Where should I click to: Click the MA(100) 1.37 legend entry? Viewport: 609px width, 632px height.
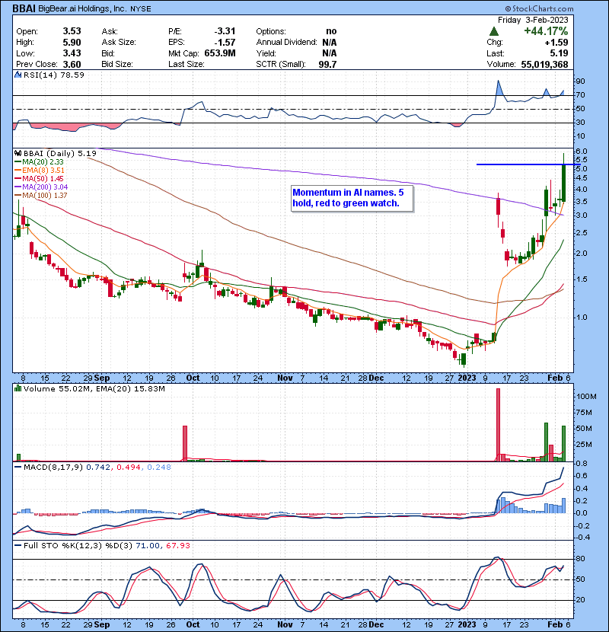tap(42, 196)
